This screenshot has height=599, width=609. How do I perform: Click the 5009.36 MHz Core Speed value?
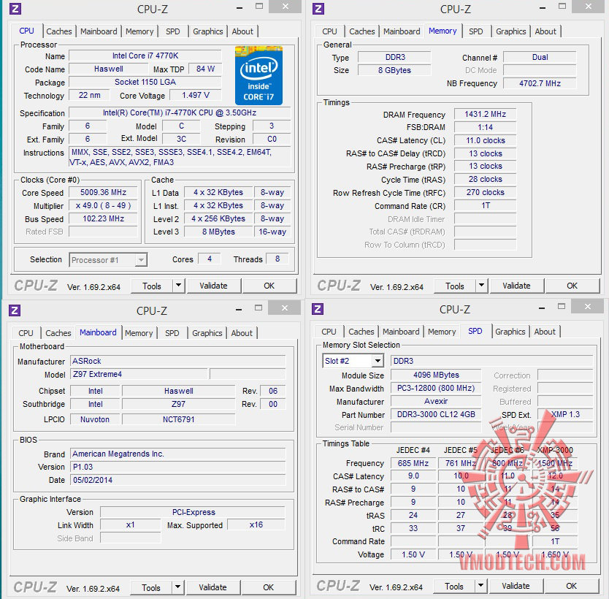(x=103, y=193)
